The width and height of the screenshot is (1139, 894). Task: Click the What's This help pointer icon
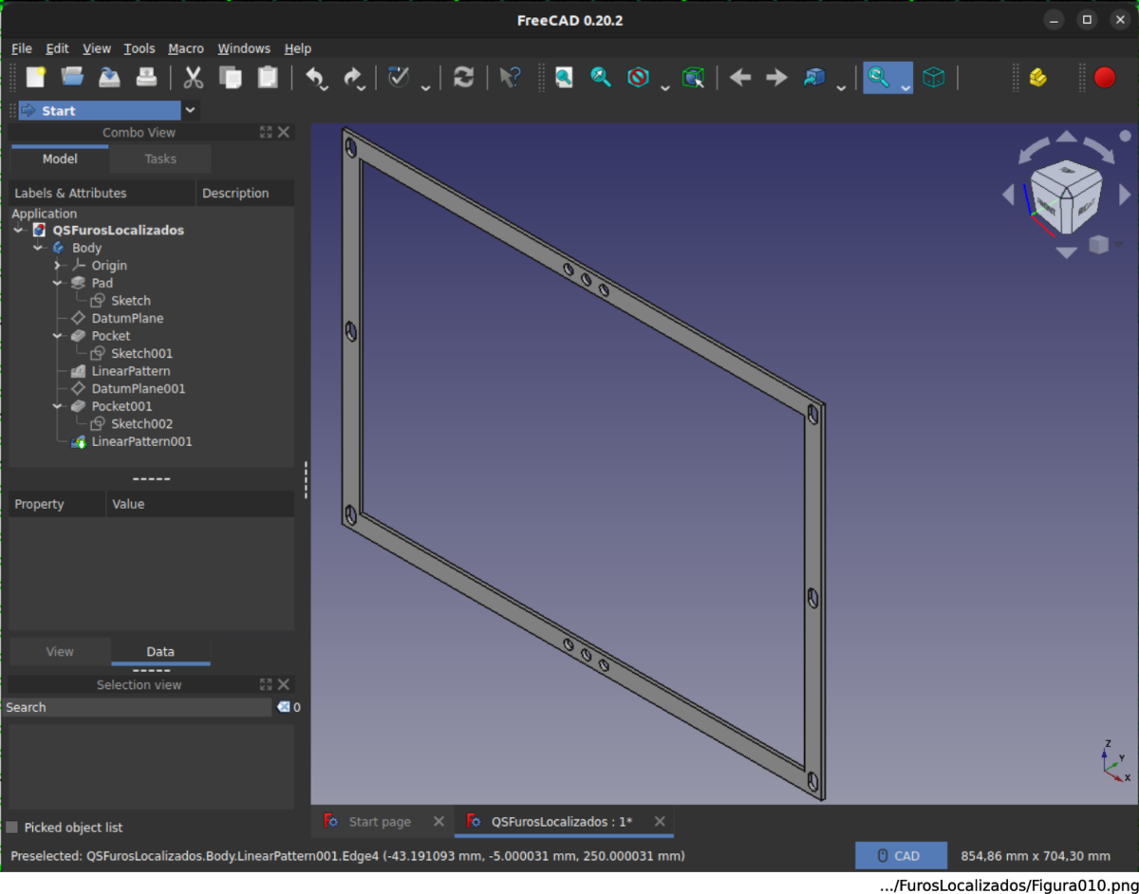click(x=510, y=78)
